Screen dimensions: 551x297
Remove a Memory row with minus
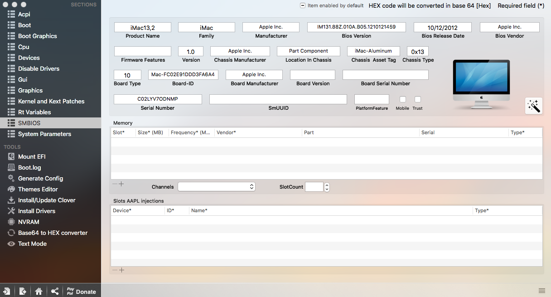(115, 184)
